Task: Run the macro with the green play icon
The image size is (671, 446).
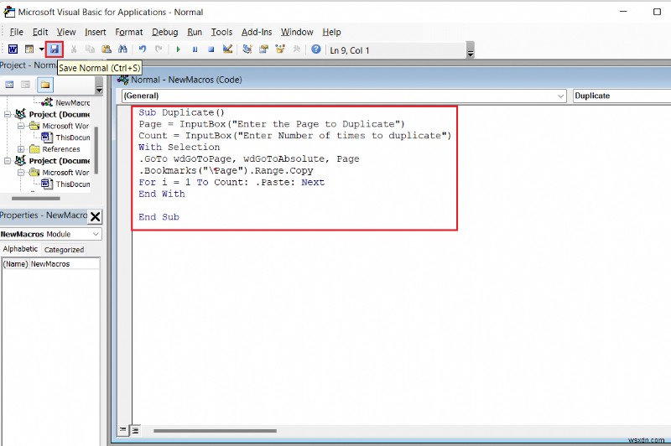Action: (x=178, y=49)
